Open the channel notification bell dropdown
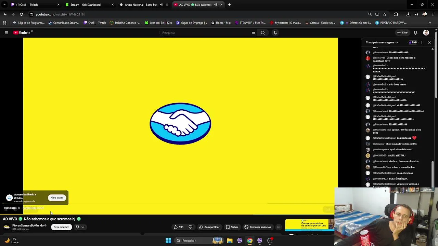This screenshot has width=438, height=246. pos(80,227)
